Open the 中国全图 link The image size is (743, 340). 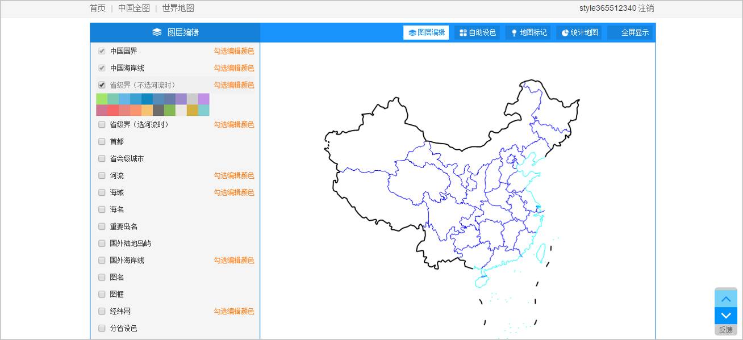point(134,8)
